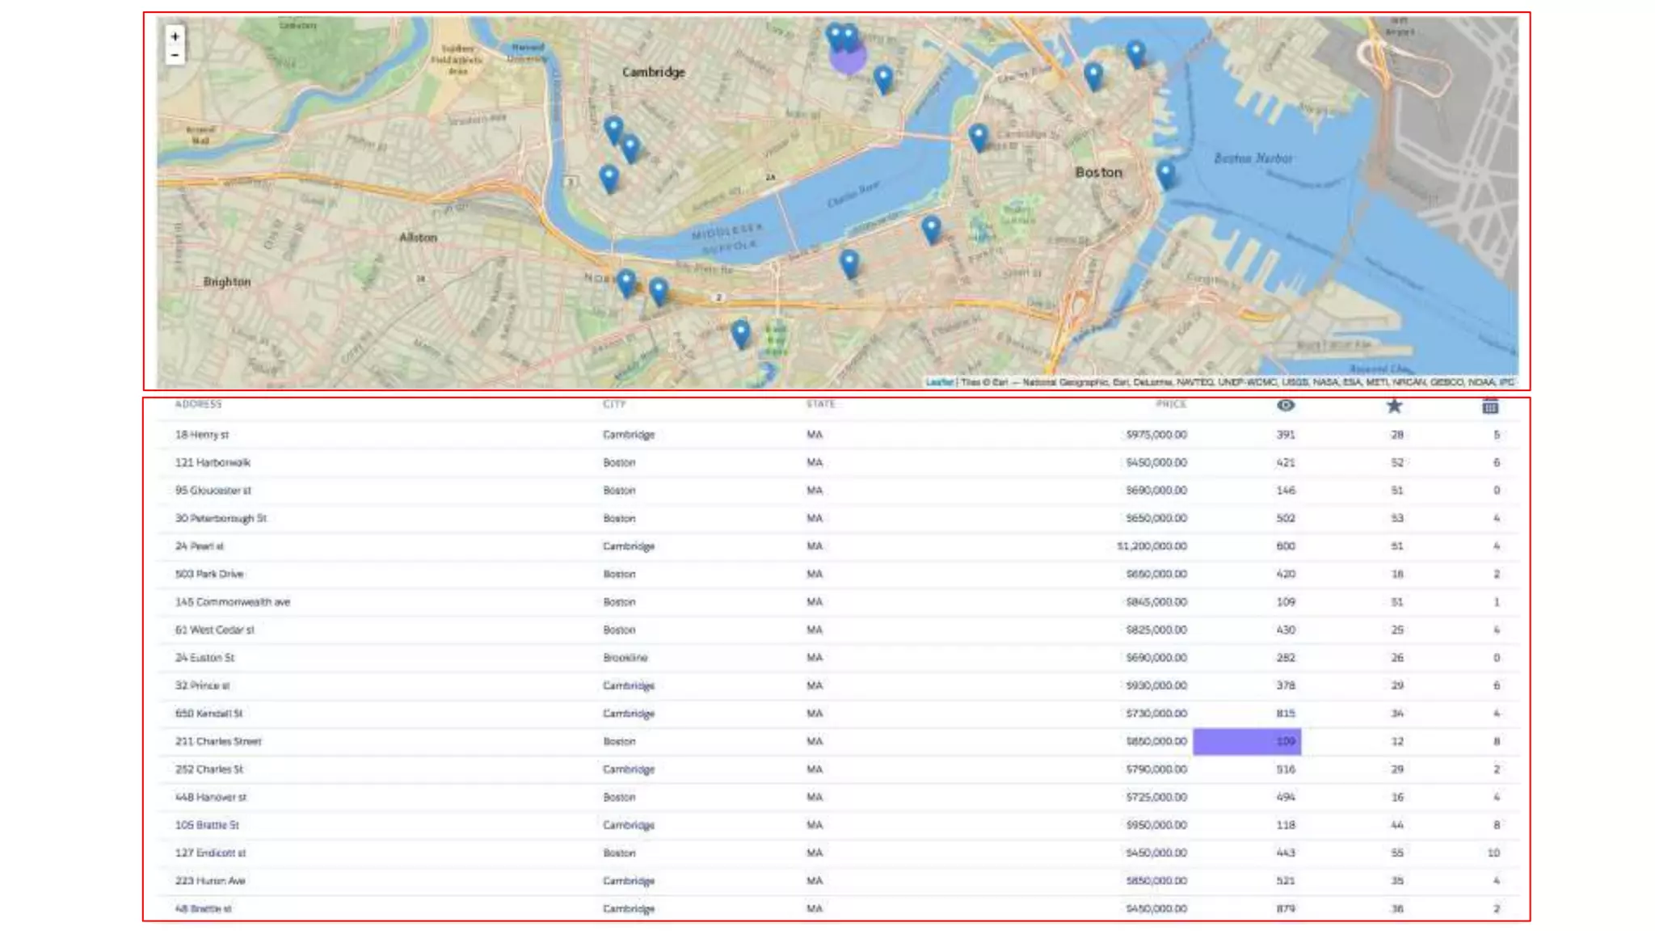Viewport: 1655px width, 931px height.
Task: Select the northeasternmost map pin in the North End
Action: coord(1136,53)
